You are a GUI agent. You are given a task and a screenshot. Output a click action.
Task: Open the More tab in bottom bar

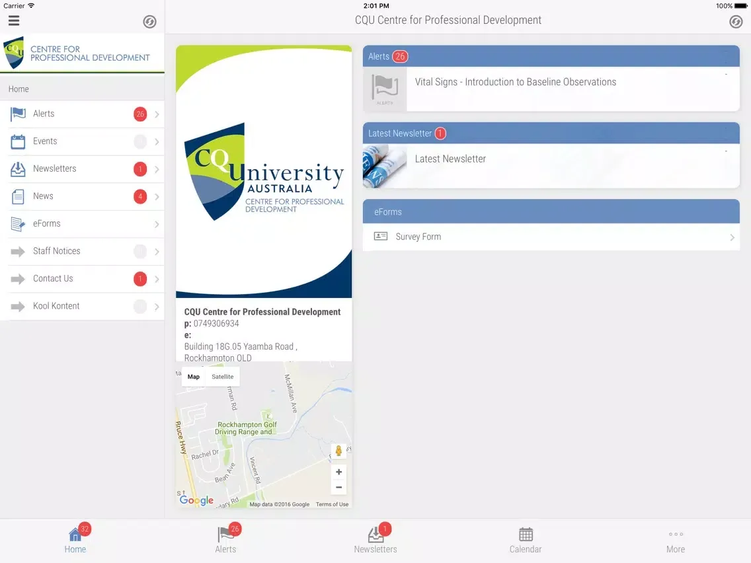tap(676, 540)
